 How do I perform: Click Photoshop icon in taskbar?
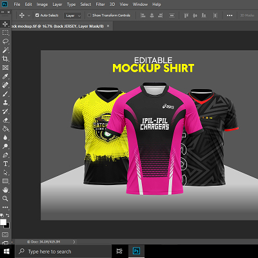[136, 251]
